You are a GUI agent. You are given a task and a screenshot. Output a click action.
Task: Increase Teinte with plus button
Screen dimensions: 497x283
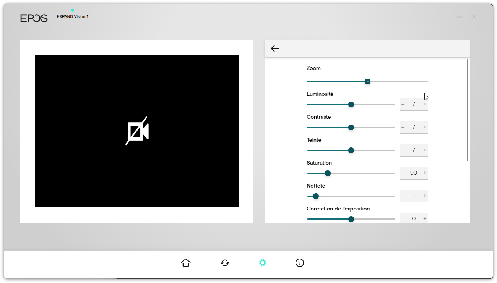[425, 150]
